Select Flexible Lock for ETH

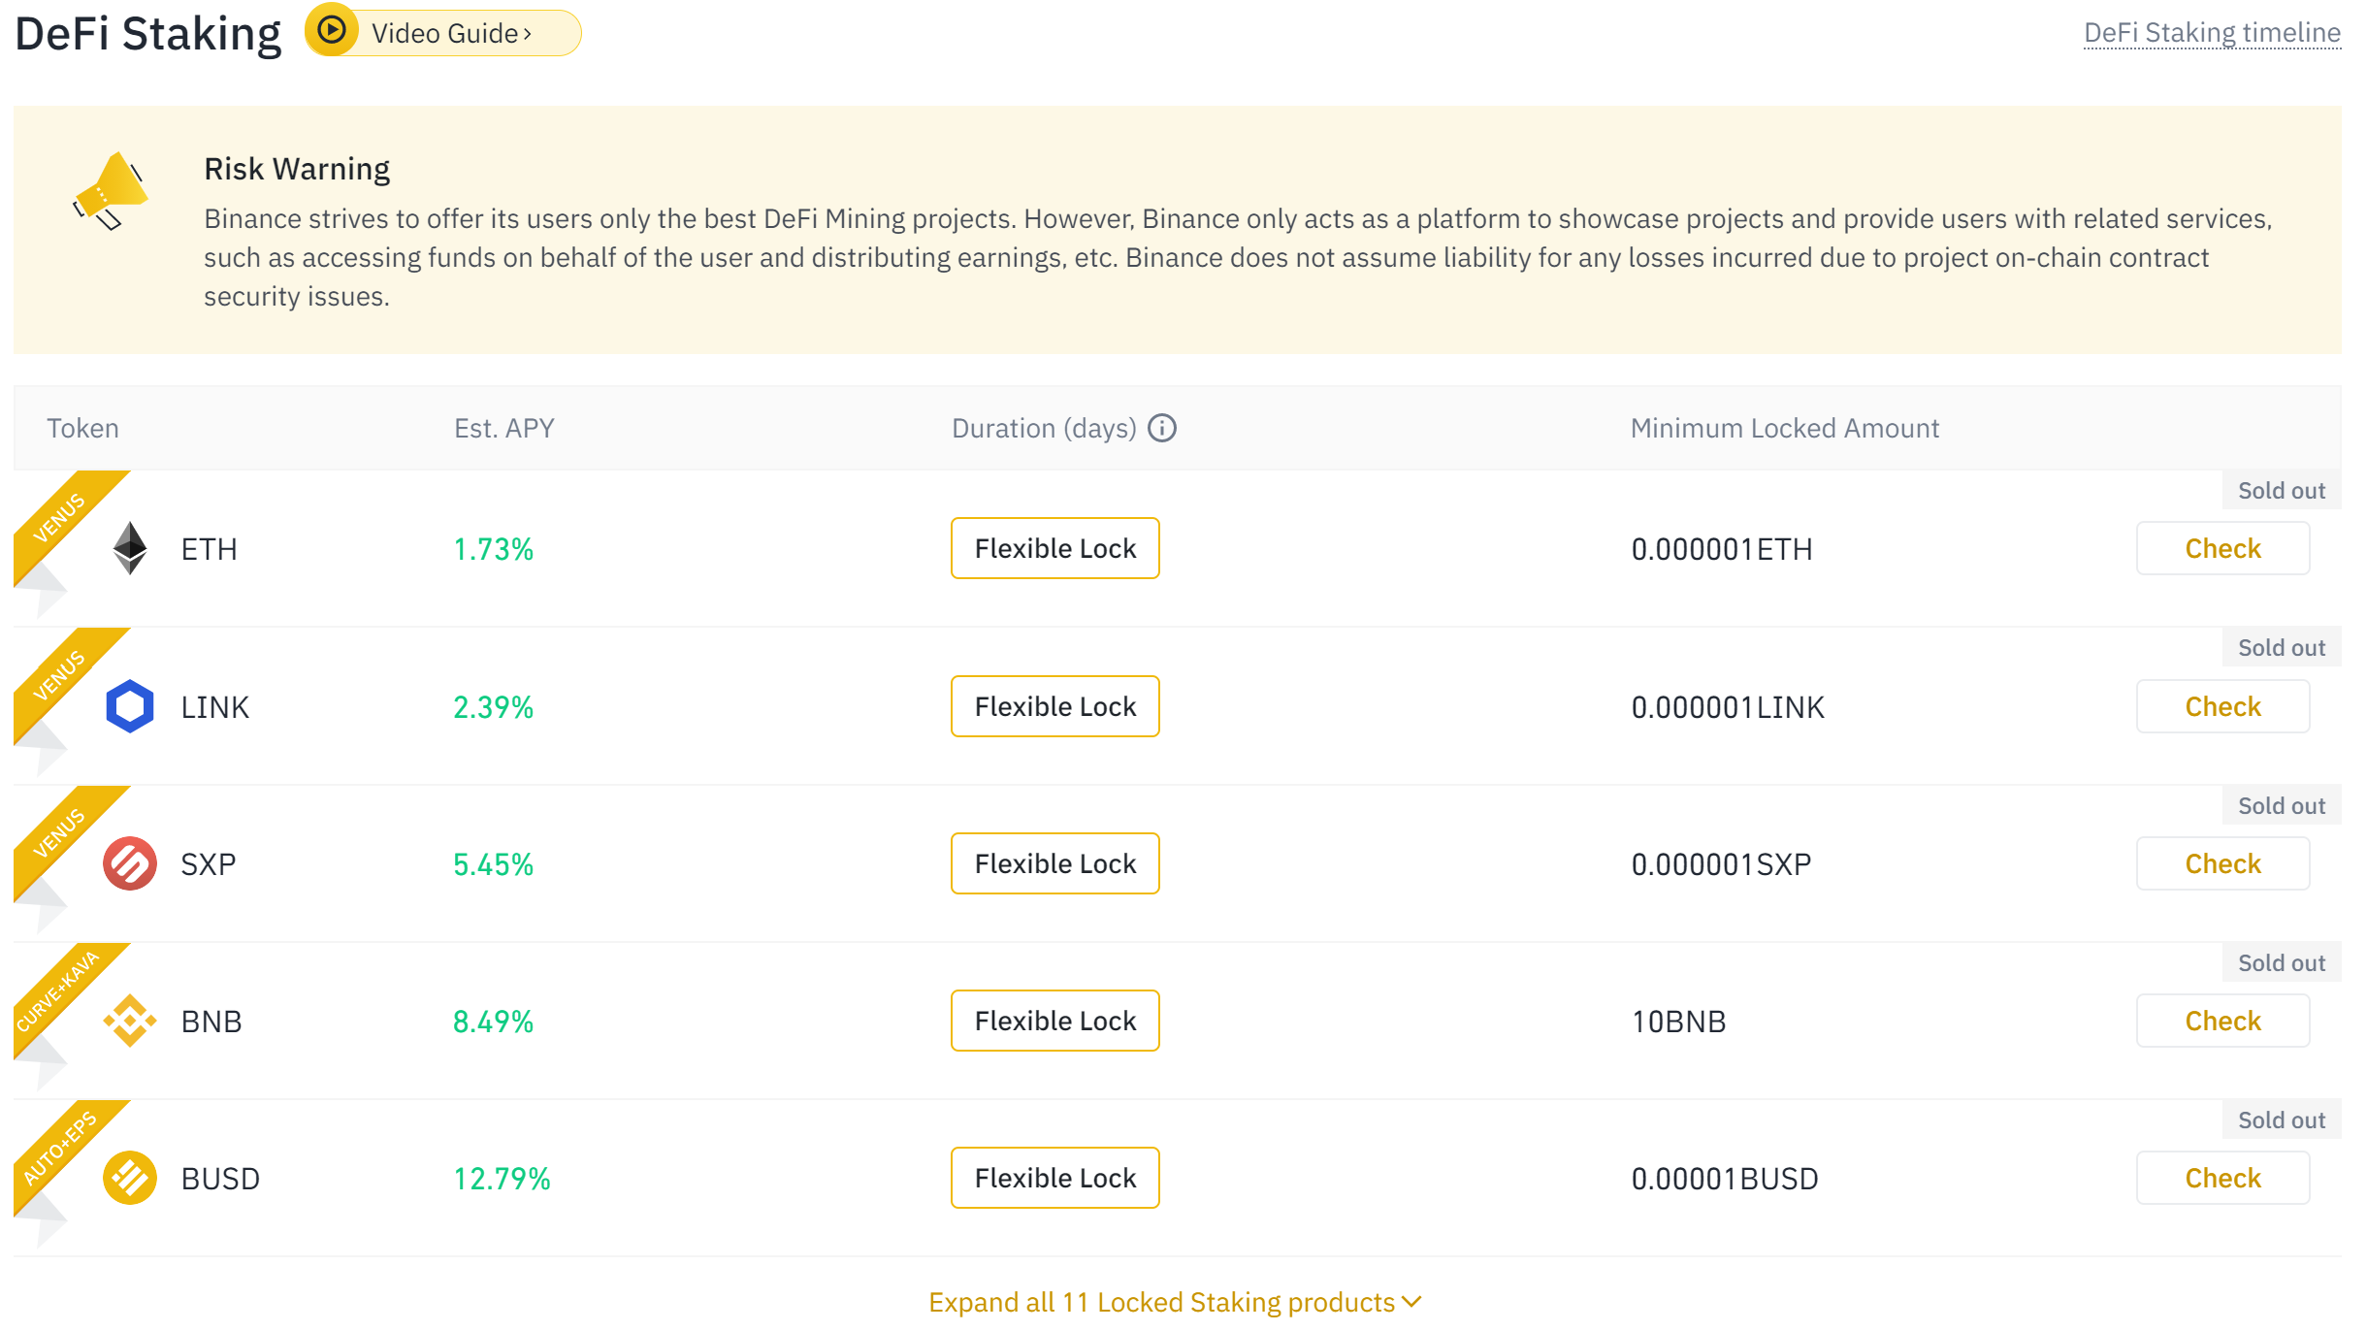click(x=1055, y=548)
